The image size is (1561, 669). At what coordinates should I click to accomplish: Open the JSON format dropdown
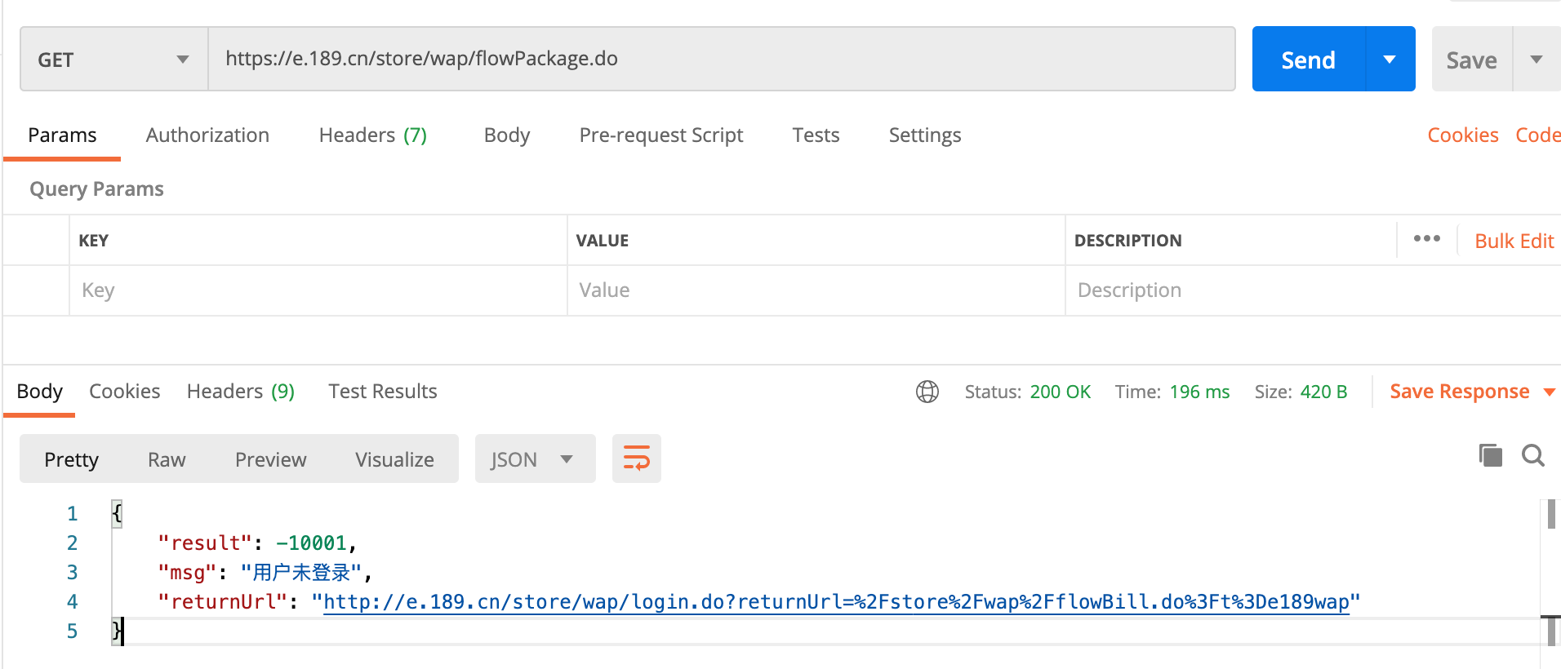[x=535, y=459]
